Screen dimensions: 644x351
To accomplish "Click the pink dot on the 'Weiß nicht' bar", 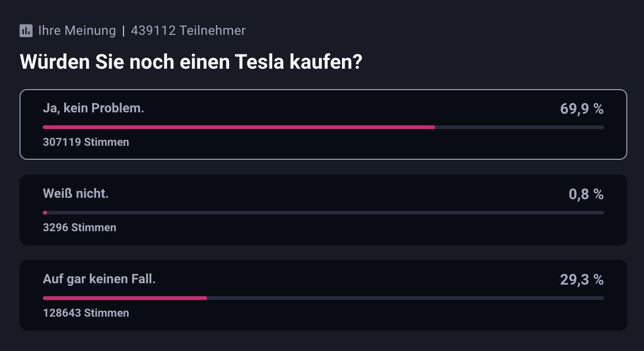I will click(45, 213).
